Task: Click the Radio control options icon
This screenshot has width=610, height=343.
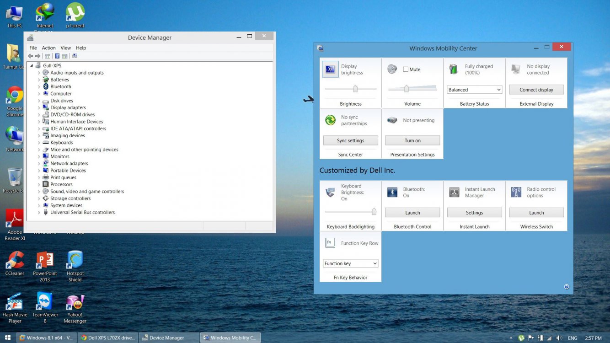Action: pos(516,192)
